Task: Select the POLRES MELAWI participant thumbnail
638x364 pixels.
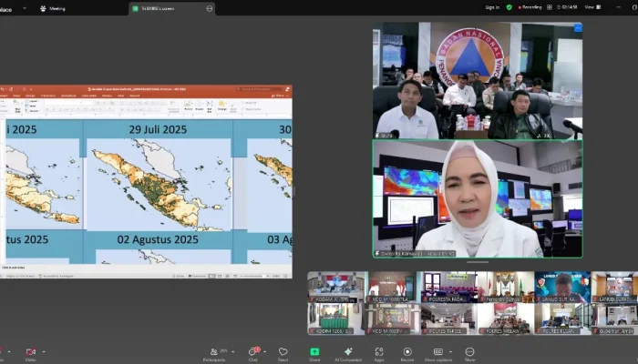Action: click(507, 318)
